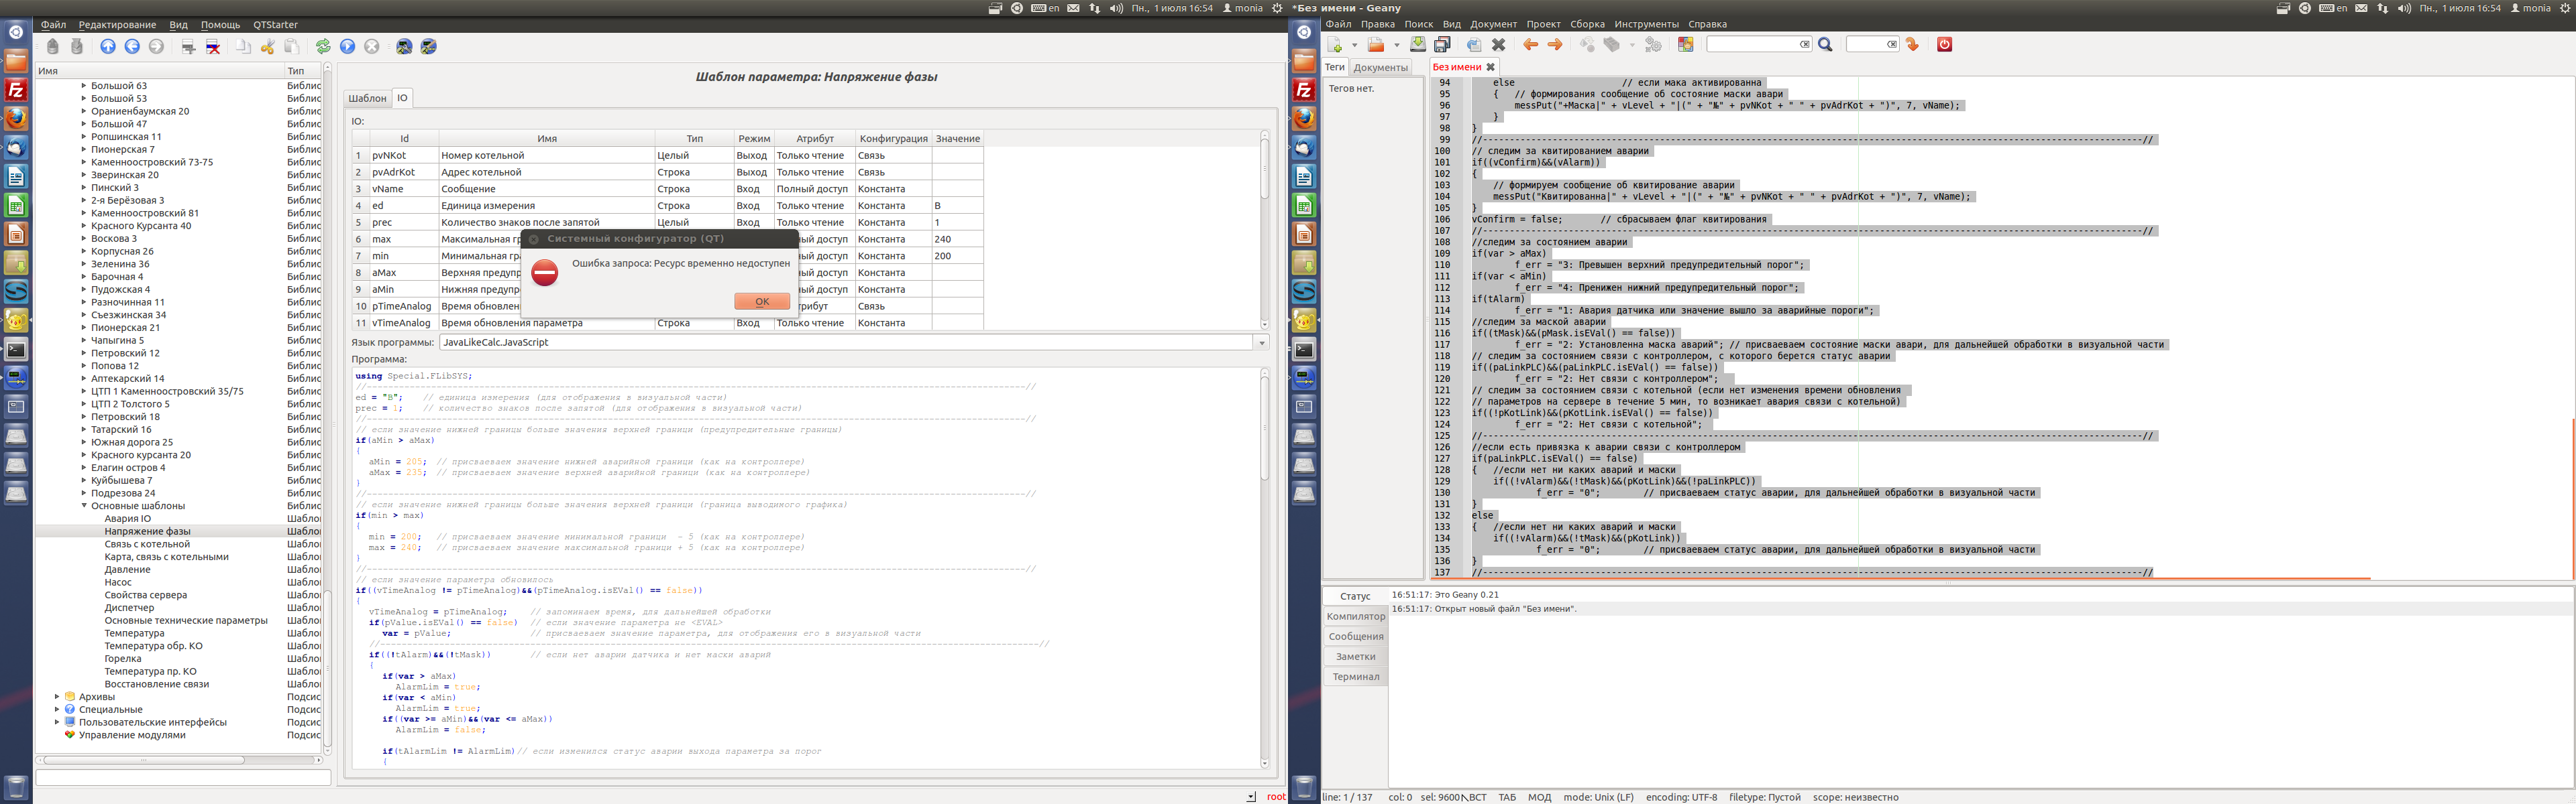
Task: Open the color chooser icon in Geany
Action: (1686, 45)
